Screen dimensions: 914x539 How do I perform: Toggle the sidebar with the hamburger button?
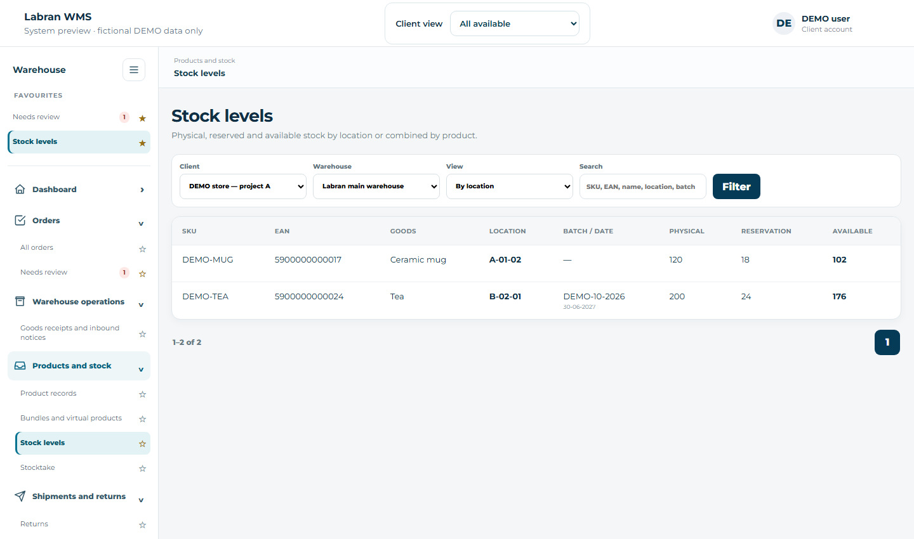click(x=134, y=70)
